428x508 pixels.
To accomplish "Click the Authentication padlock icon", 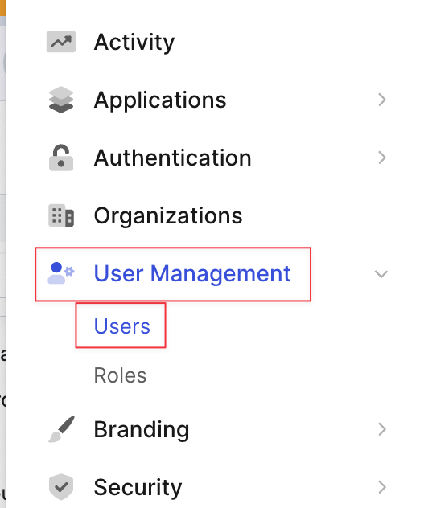I will click(x=61, y=158).
